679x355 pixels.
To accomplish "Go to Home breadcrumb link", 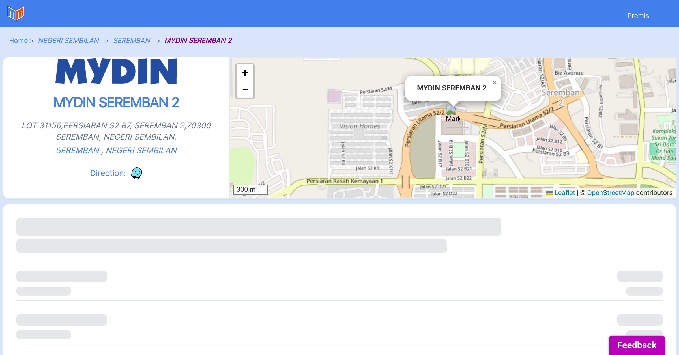I will coord(18,41).
